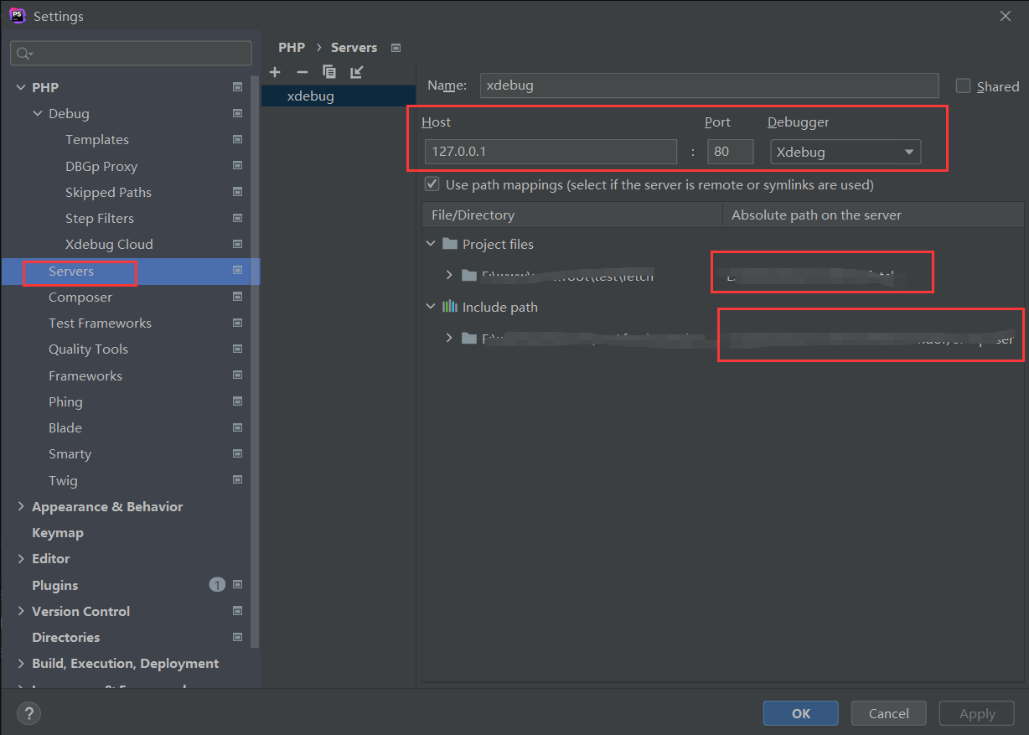
Task: Copy the selected server configuration icon
Action: 329,72
